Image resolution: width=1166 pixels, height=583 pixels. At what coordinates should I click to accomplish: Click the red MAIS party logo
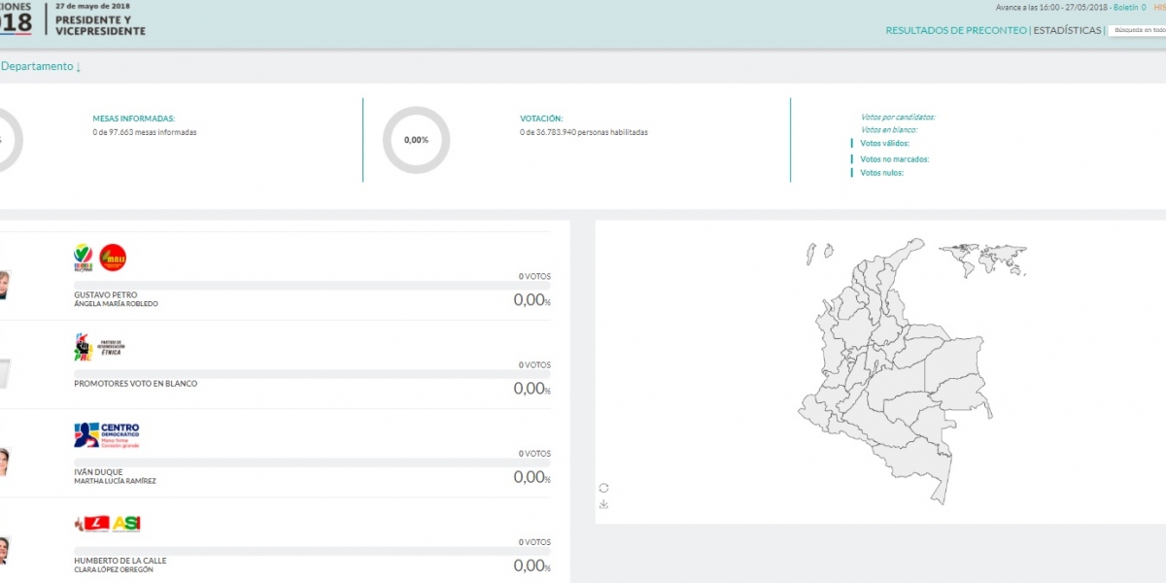pos(113,257)
